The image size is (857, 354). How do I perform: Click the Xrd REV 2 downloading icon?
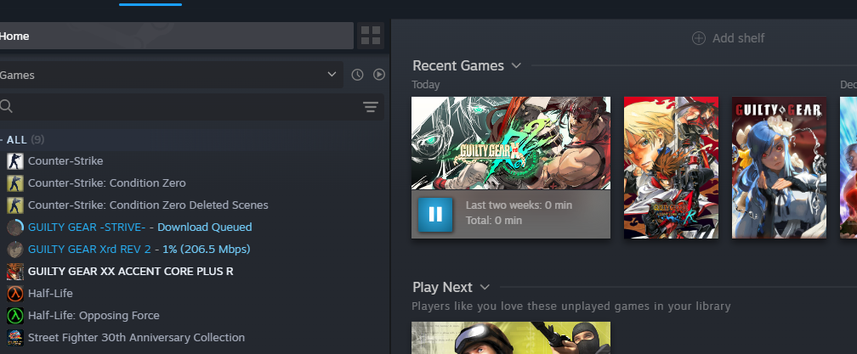tap(15, 250)
